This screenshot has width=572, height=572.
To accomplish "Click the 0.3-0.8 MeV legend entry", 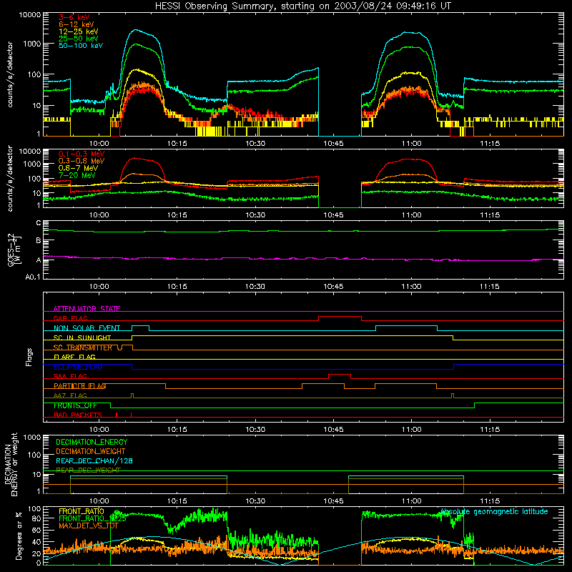I will (x=82, y=161).
